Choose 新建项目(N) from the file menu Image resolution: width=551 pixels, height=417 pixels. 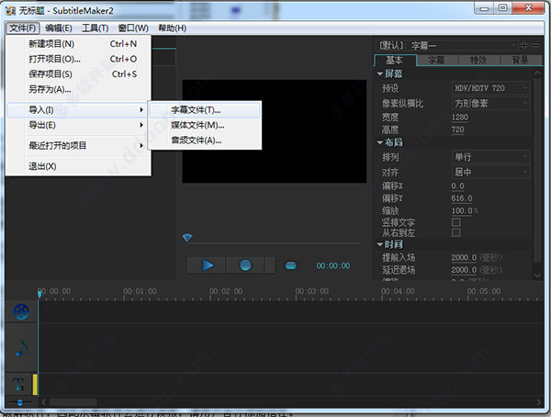tap(78, 44)
